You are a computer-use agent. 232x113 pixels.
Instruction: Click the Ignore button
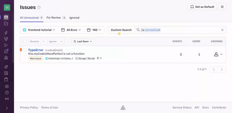tap(53, 41)
